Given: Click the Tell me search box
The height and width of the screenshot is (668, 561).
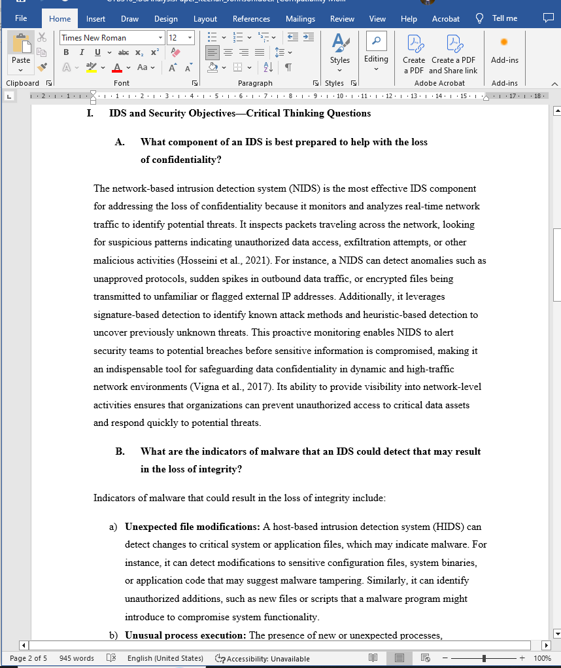Looking at the screenshot, I should pos(497,18).
